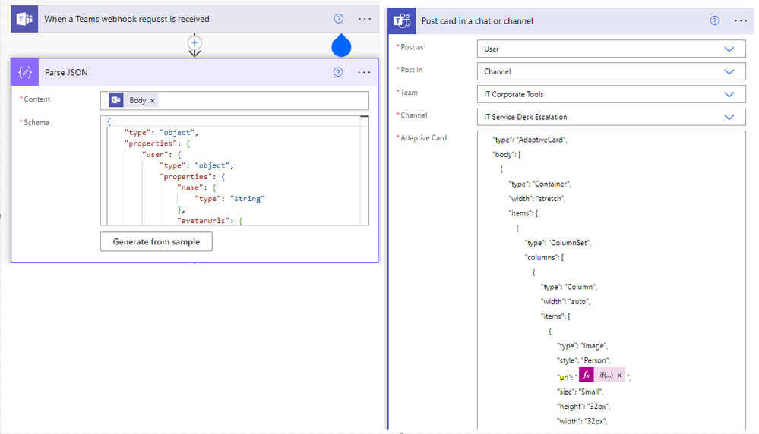Viewport: 759px width, 434px height.
Task: Click the Post card in a chat or channel title
Action: pyautogui.click(x=477, y=20)
